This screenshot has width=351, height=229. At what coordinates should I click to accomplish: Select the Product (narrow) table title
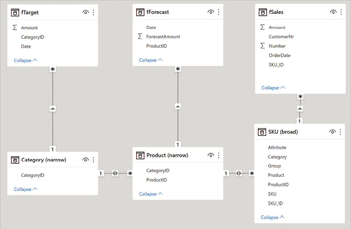pyautogui.click(x=167, y=155)
